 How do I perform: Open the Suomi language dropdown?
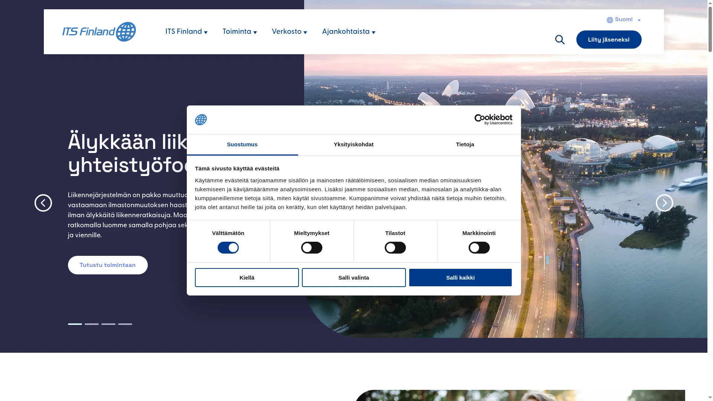coord(624,20)
